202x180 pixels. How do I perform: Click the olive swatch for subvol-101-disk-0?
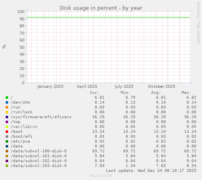pos(7,156)
